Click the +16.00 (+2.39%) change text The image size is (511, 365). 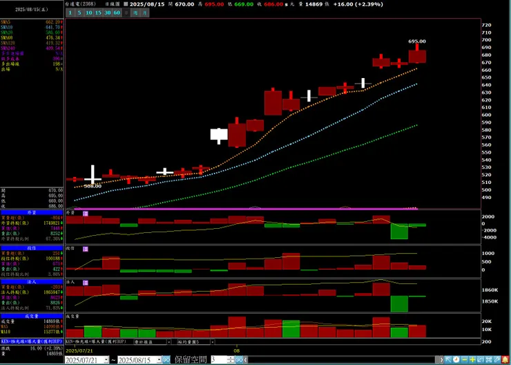pyautogui.click(x=358, y=4)
